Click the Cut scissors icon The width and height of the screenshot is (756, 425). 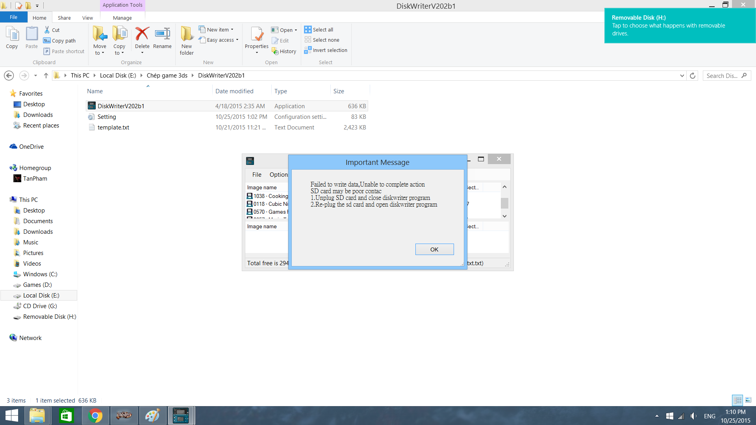pos(47,30)
